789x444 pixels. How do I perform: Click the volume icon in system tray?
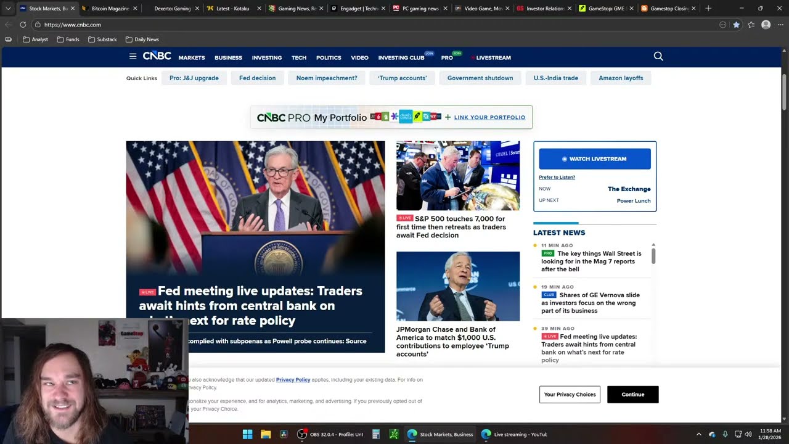pos(748,434)
